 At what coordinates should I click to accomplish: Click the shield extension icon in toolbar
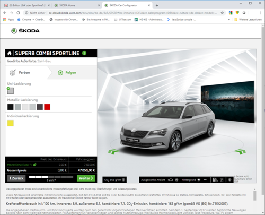pos(237,13)
